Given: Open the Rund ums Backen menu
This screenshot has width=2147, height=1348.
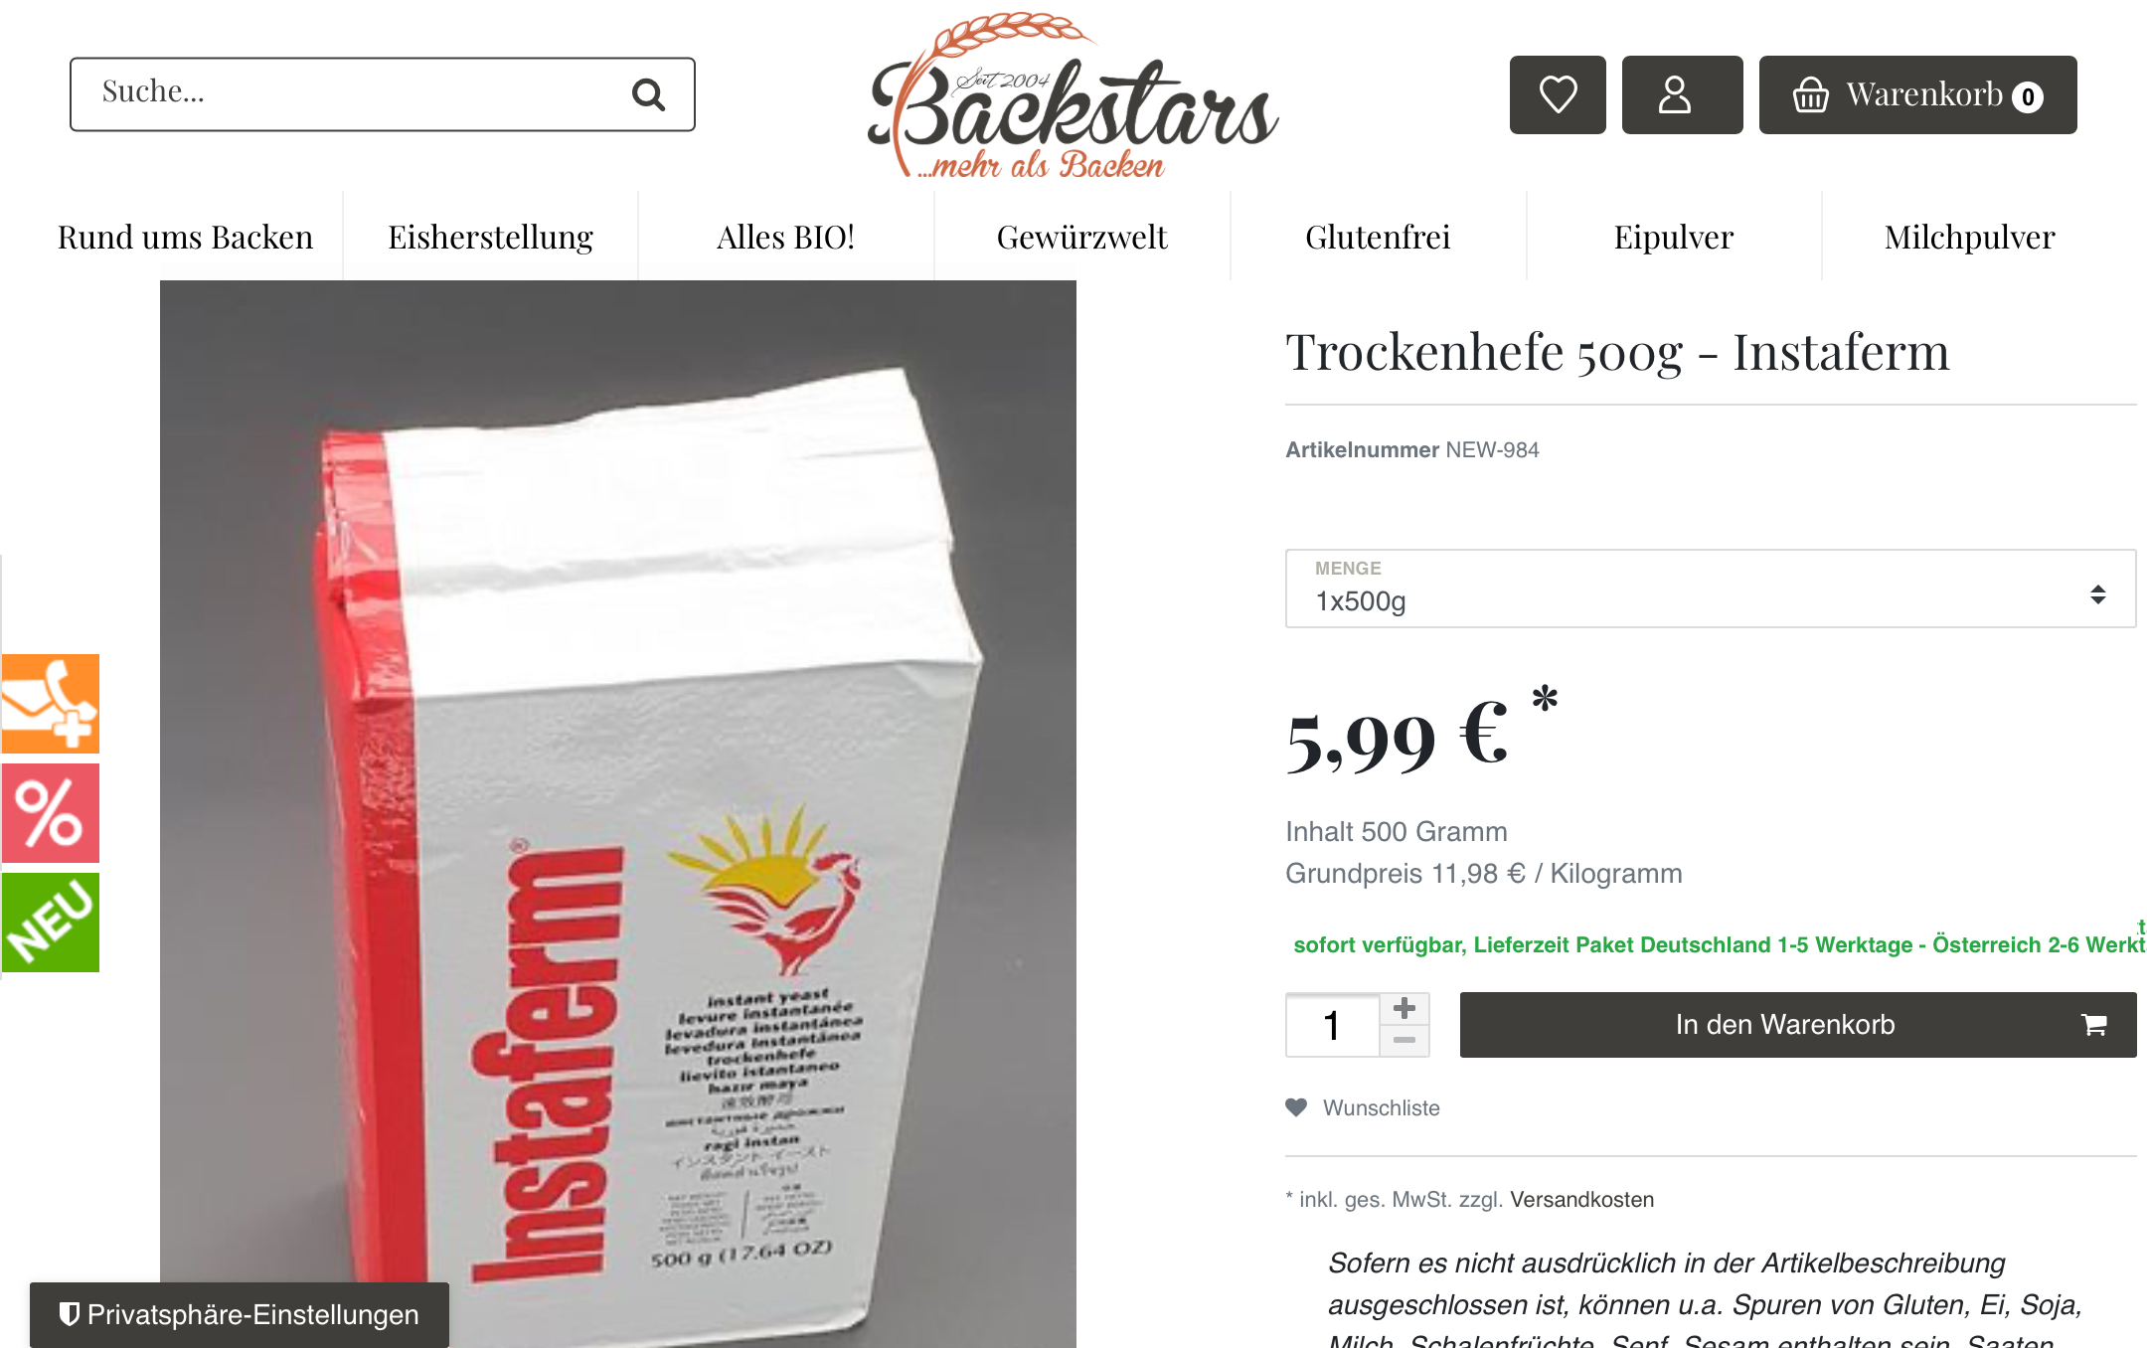Looking at the screenshot, I should coord(185,237).
